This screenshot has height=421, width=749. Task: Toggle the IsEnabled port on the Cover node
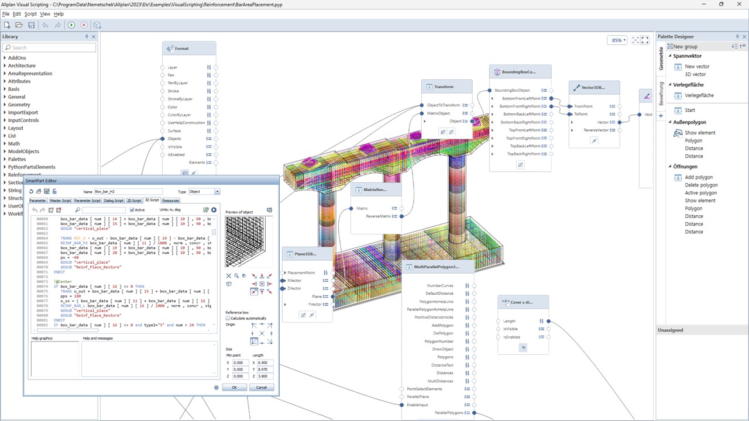point(499,337)
